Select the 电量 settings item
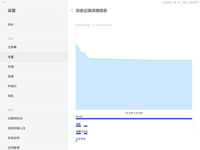Viewport: 200px width, 150px height. point(34,57)
